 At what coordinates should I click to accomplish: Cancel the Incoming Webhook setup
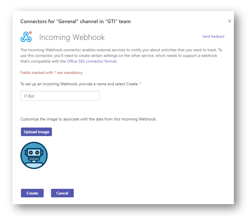click(62, 193)
